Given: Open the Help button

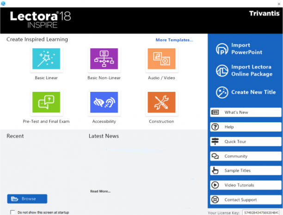Looking at the screenshot, I should click(246, 127).
